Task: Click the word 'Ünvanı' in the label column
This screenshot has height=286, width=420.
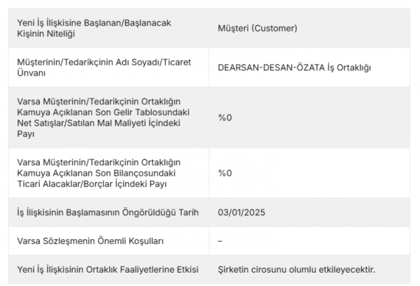Action: click(32, 73)
